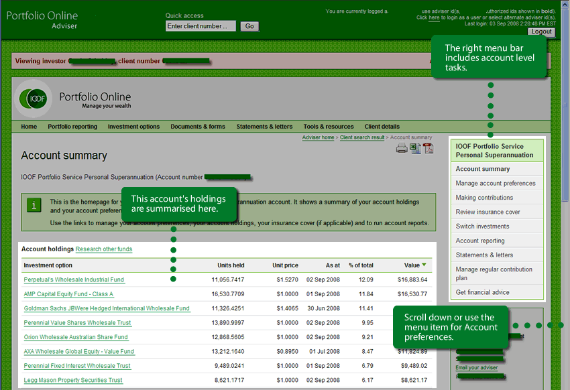Screen dimensions: 570x390
Task: Click the Units held column header
Action: 231,265
